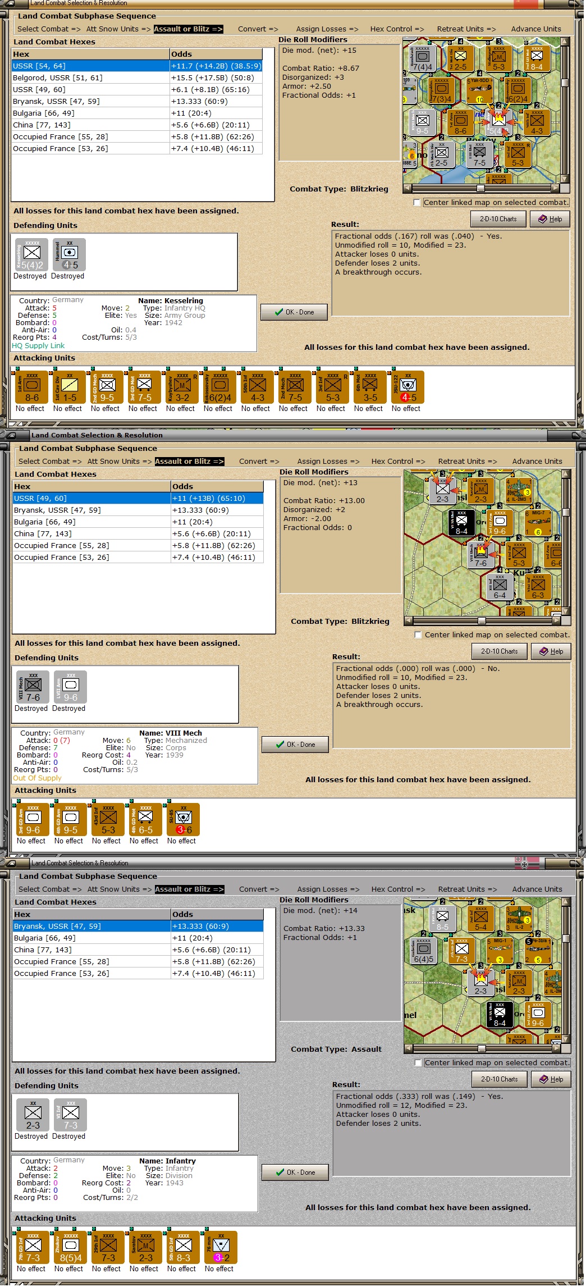The height and width of the screenshot is (1287, 586).
Task: Click the Zhukov 8(5)4 HQ counter
Action: 71,1247
